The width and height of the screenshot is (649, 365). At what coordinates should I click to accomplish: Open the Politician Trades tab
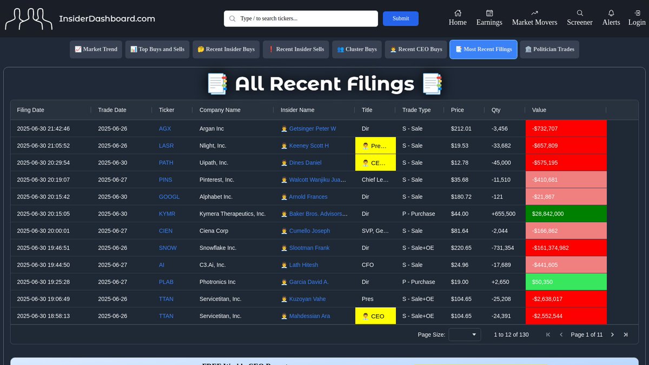(x=549, y=49)
